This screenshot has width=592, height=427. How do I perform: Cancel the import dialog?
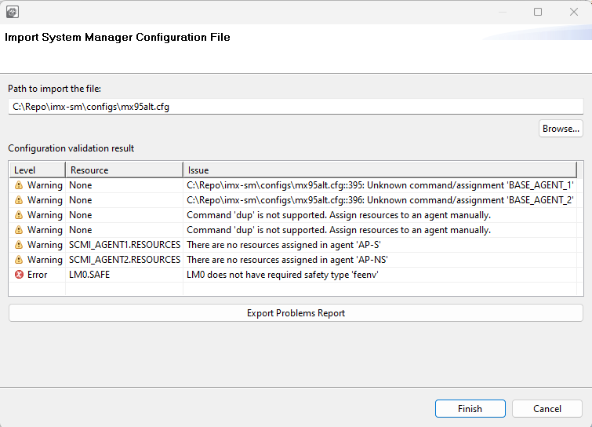click(x=547, y=409)
